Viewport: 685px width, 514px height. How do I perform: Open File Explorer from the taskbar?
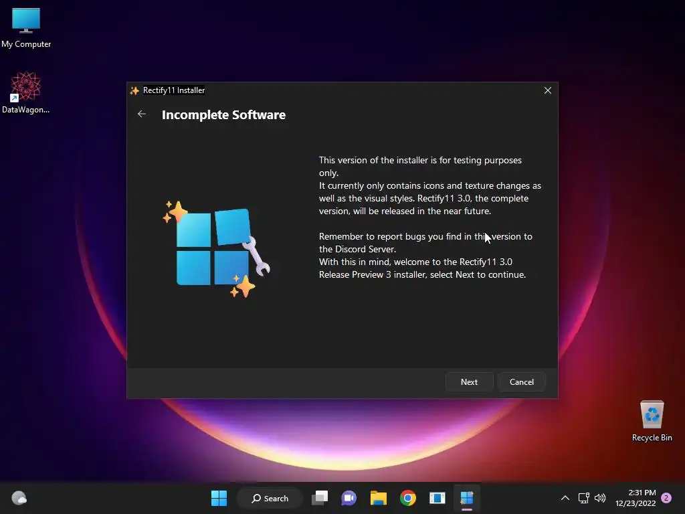coord(379,498)
